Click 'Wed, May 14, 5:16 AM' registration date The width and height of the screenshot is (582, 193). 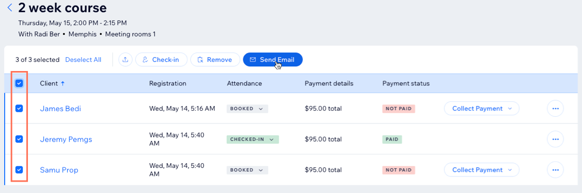click(182, 109)
